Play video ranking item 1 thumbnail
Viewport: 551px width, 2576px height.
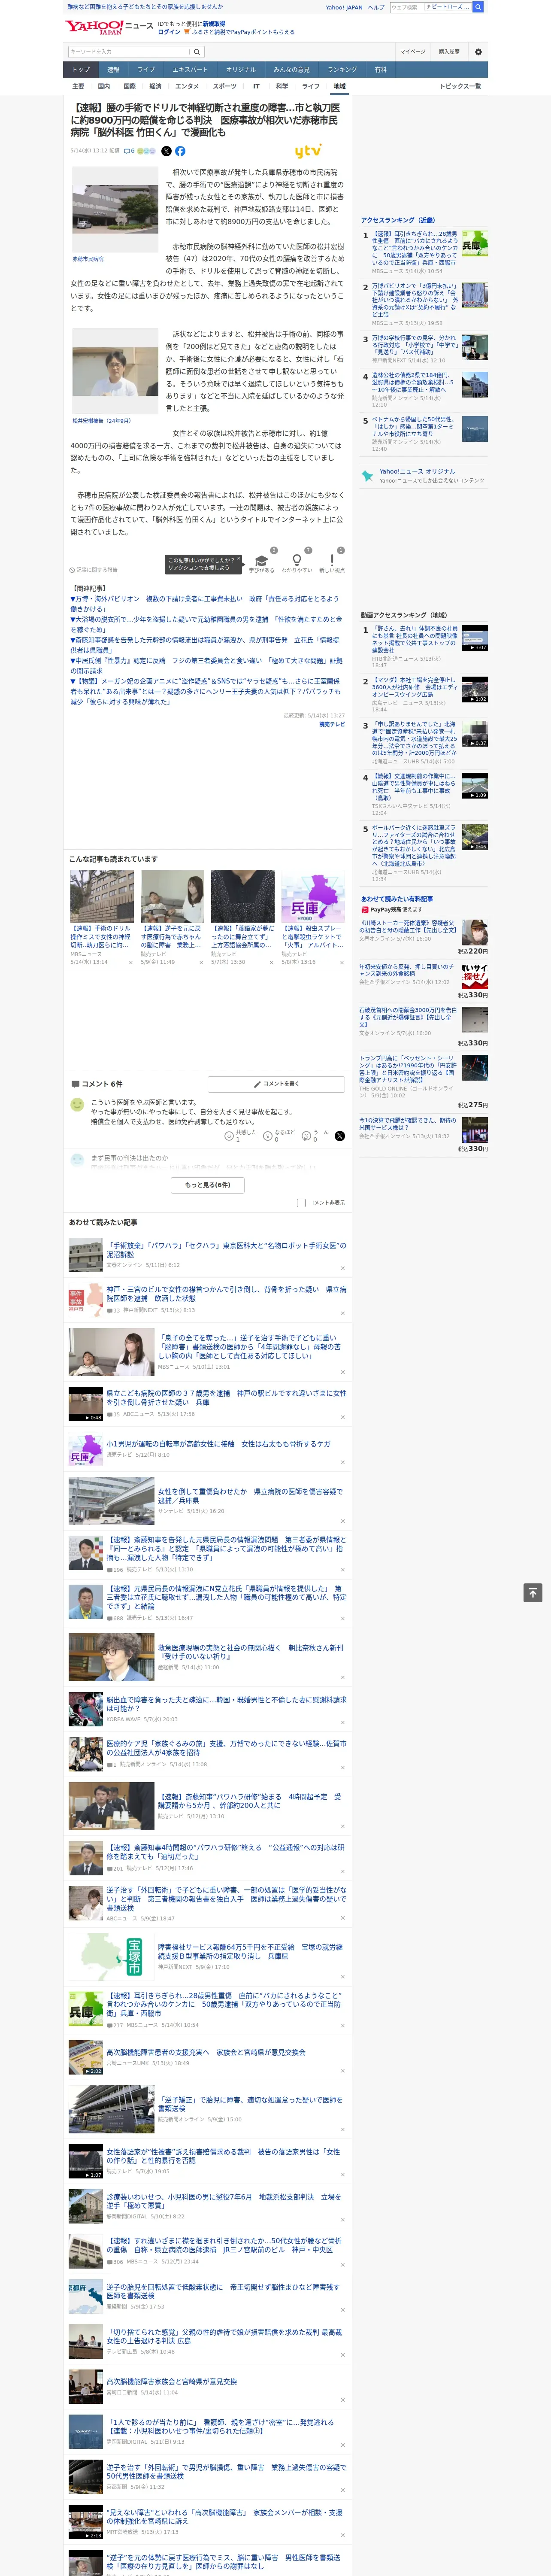(x=474, y=637)
